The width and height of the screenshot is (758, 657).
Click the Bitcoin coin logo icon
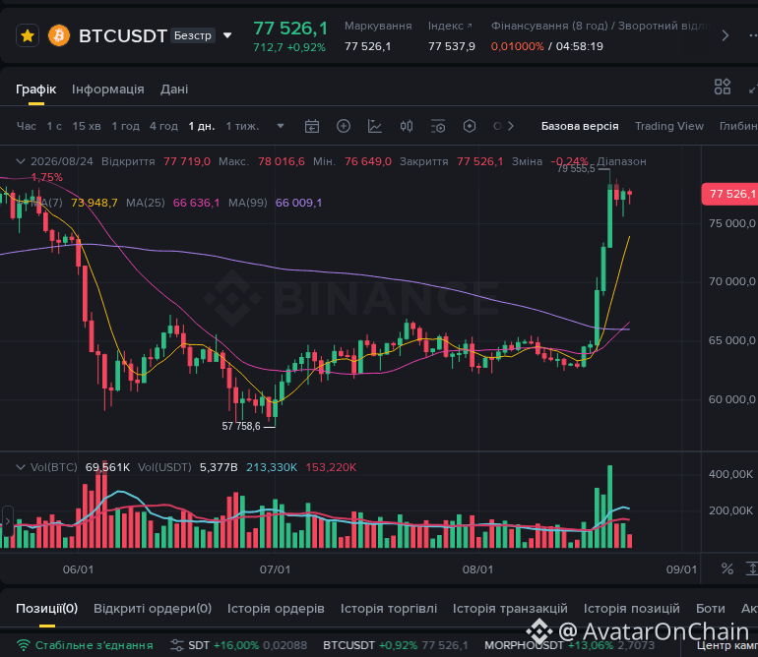(x=59, y=35)
